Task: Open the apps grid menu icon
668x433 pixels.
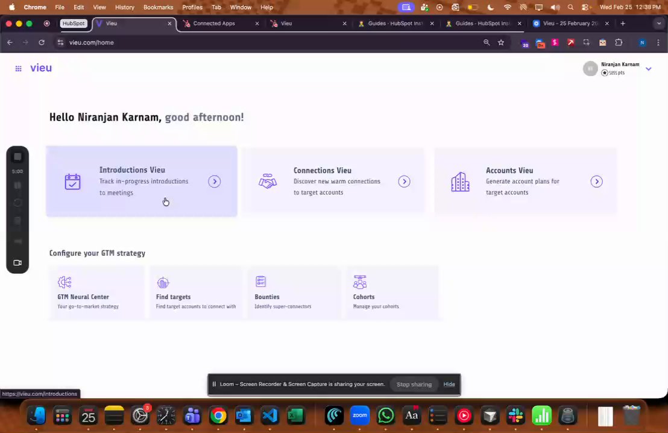Action: [x=18, y=69]
